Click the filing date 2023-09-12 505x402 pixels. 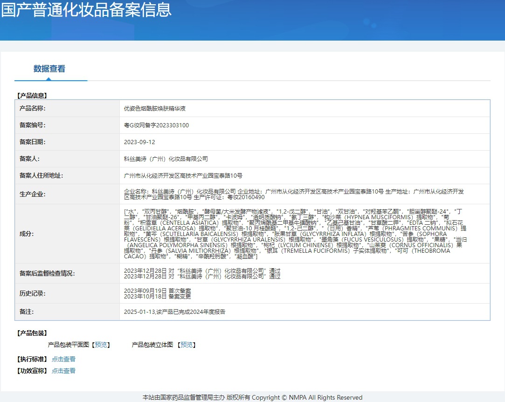[x=139, y=142]
